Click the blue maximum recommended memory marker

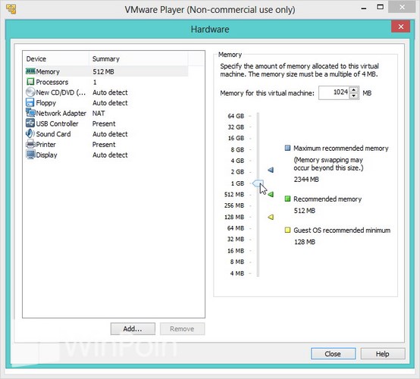(x=271, y=170)
